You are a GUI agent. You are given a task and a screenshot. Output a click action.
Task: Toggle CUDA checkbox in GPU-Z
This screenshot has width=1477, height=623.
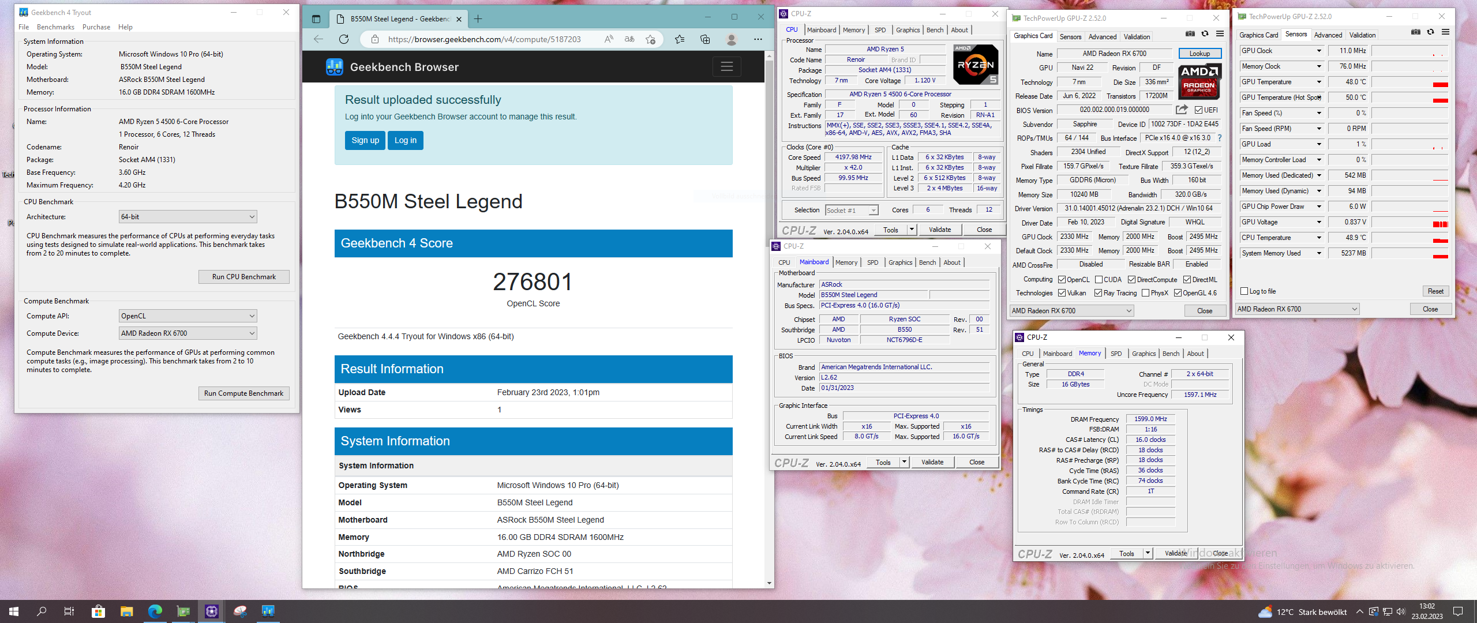[1099, 280]
